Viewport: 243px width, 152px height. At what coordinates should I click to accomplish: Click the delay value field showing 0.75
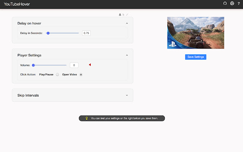click(x=86, y=33)
